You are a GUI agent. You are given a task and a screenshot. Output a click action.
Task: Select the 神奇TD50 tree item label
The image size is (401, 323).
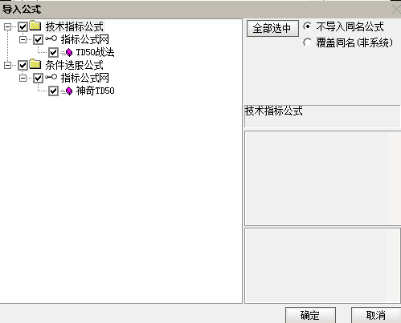(x=96, y=91)
